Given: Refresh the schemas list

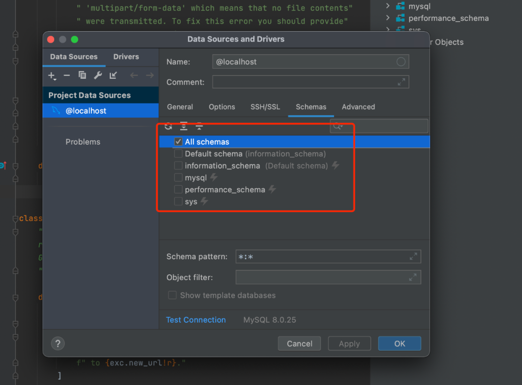Looking at the screenshot, I should [168, 126].
